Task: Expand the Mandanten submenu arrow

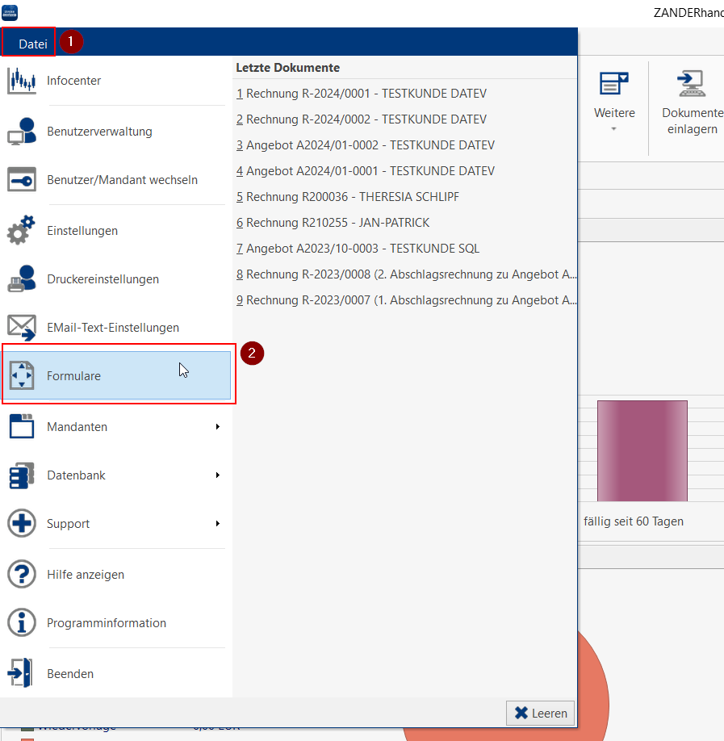Action: [218, 427]
